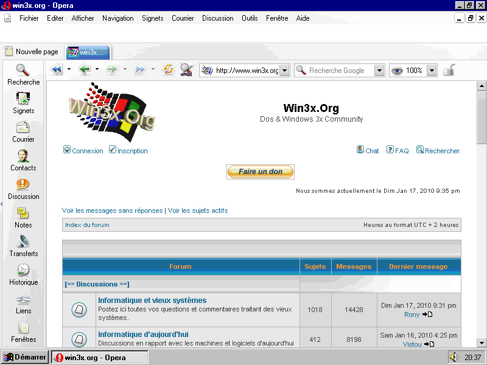
Task: Click the Démarrer start button
Action: point(24,357)
